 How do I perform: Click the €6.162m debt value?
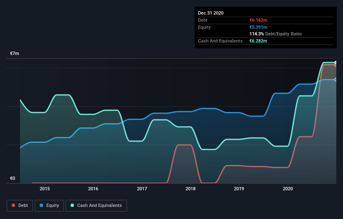click(x=258, y=20)
